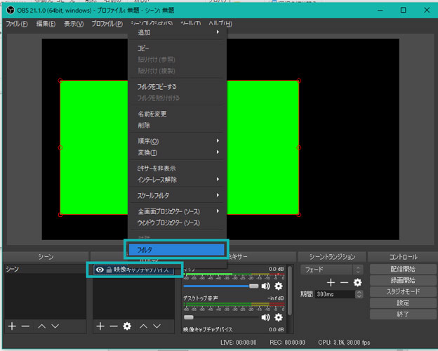This screenshot has height=351, width=438.
Task: Move source down with the Sources down arrow
Action: pyautogui.click(x=157, y=326)
